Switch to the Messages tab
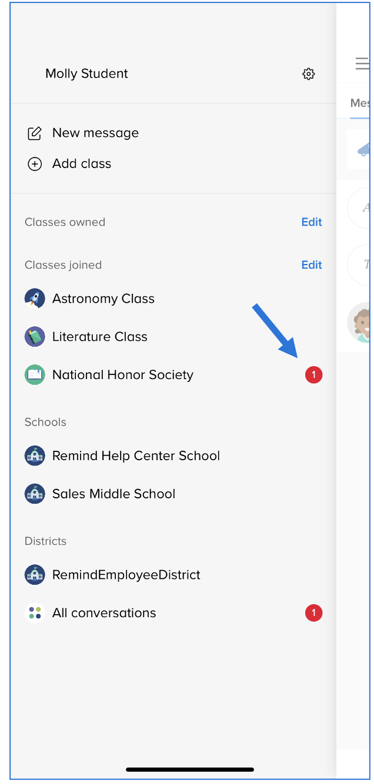Screen dimensions: 374x784 pyautogui.click(x=360, y=103)
